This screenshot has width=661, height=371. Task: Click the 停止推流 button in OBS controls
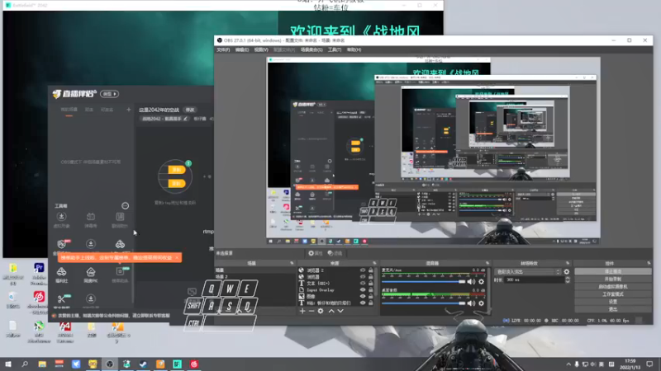[612, 272]
